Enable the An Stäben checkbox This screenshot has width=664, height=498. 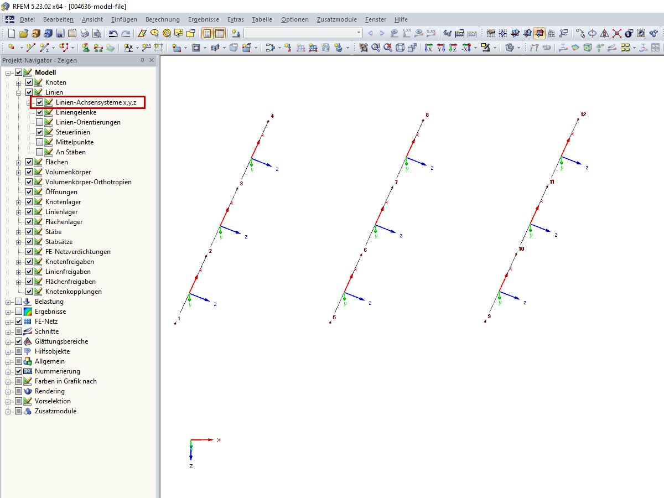[x=40, y=152]
